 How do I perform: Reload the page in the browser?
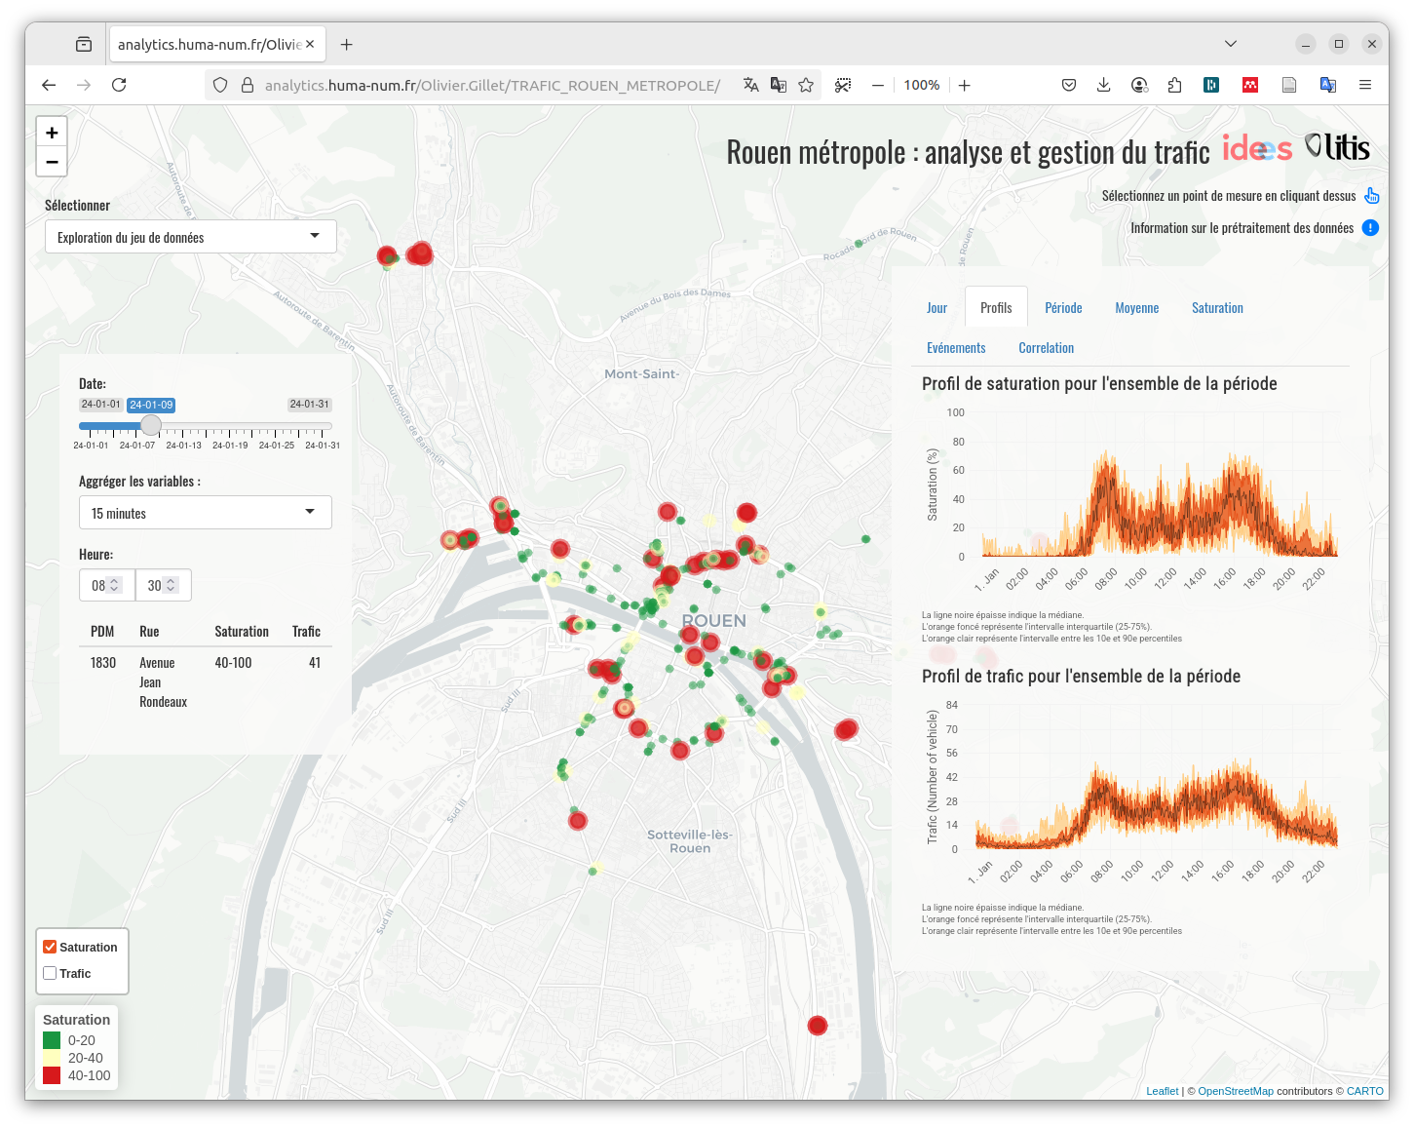tap(119, 86)
